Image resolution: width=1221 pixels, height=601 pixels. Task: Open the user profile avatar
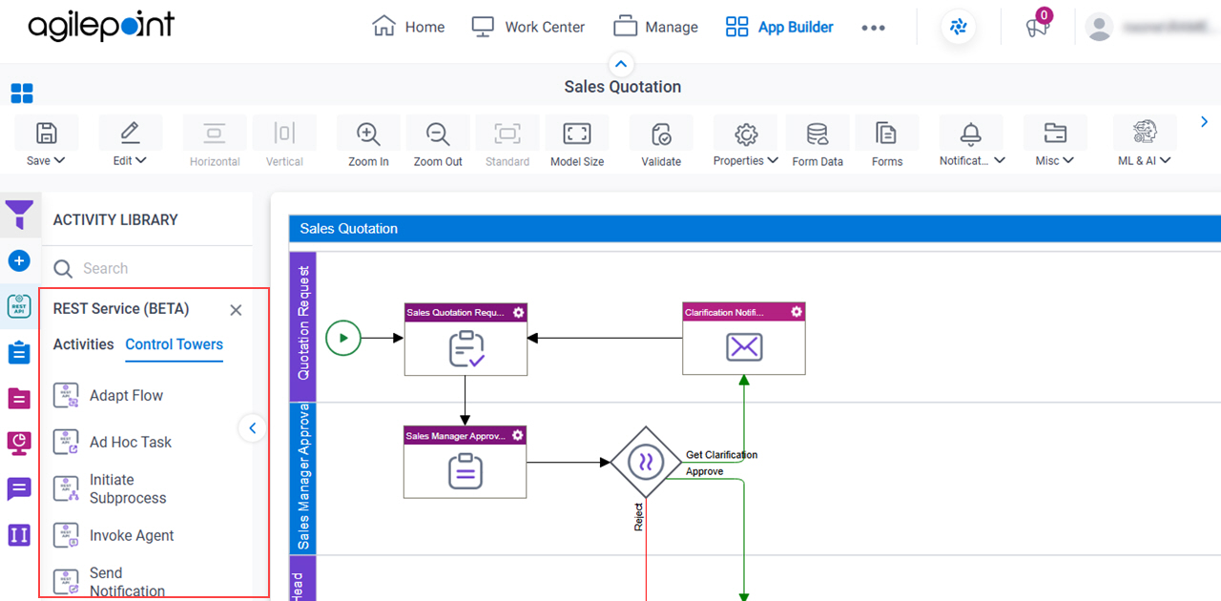pyautogui.click(x=1099, y=28)
